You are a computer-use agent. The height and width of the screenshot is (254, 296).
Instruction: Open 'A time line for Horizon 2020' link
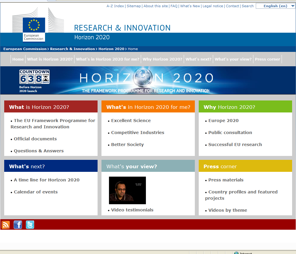pos(47,180)
